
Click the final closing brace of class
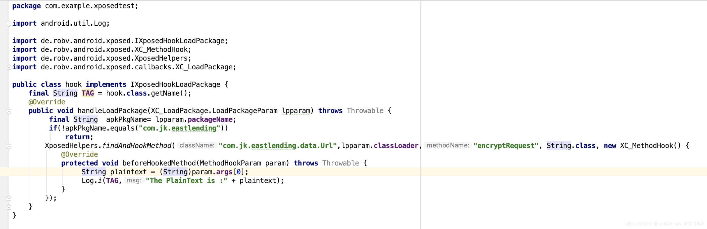(14, 216)
